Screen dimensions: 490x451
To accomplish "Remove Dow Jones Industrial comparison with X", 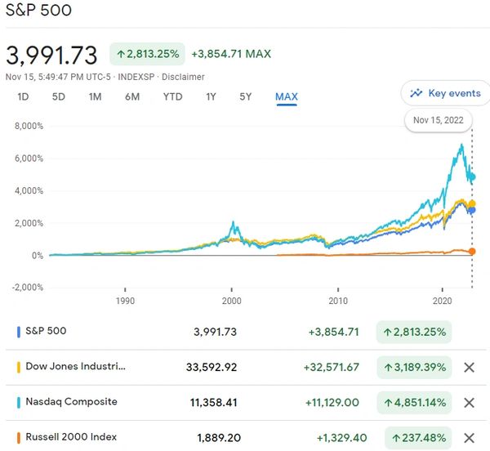I will pyautogui.click(x=469, y=367).
